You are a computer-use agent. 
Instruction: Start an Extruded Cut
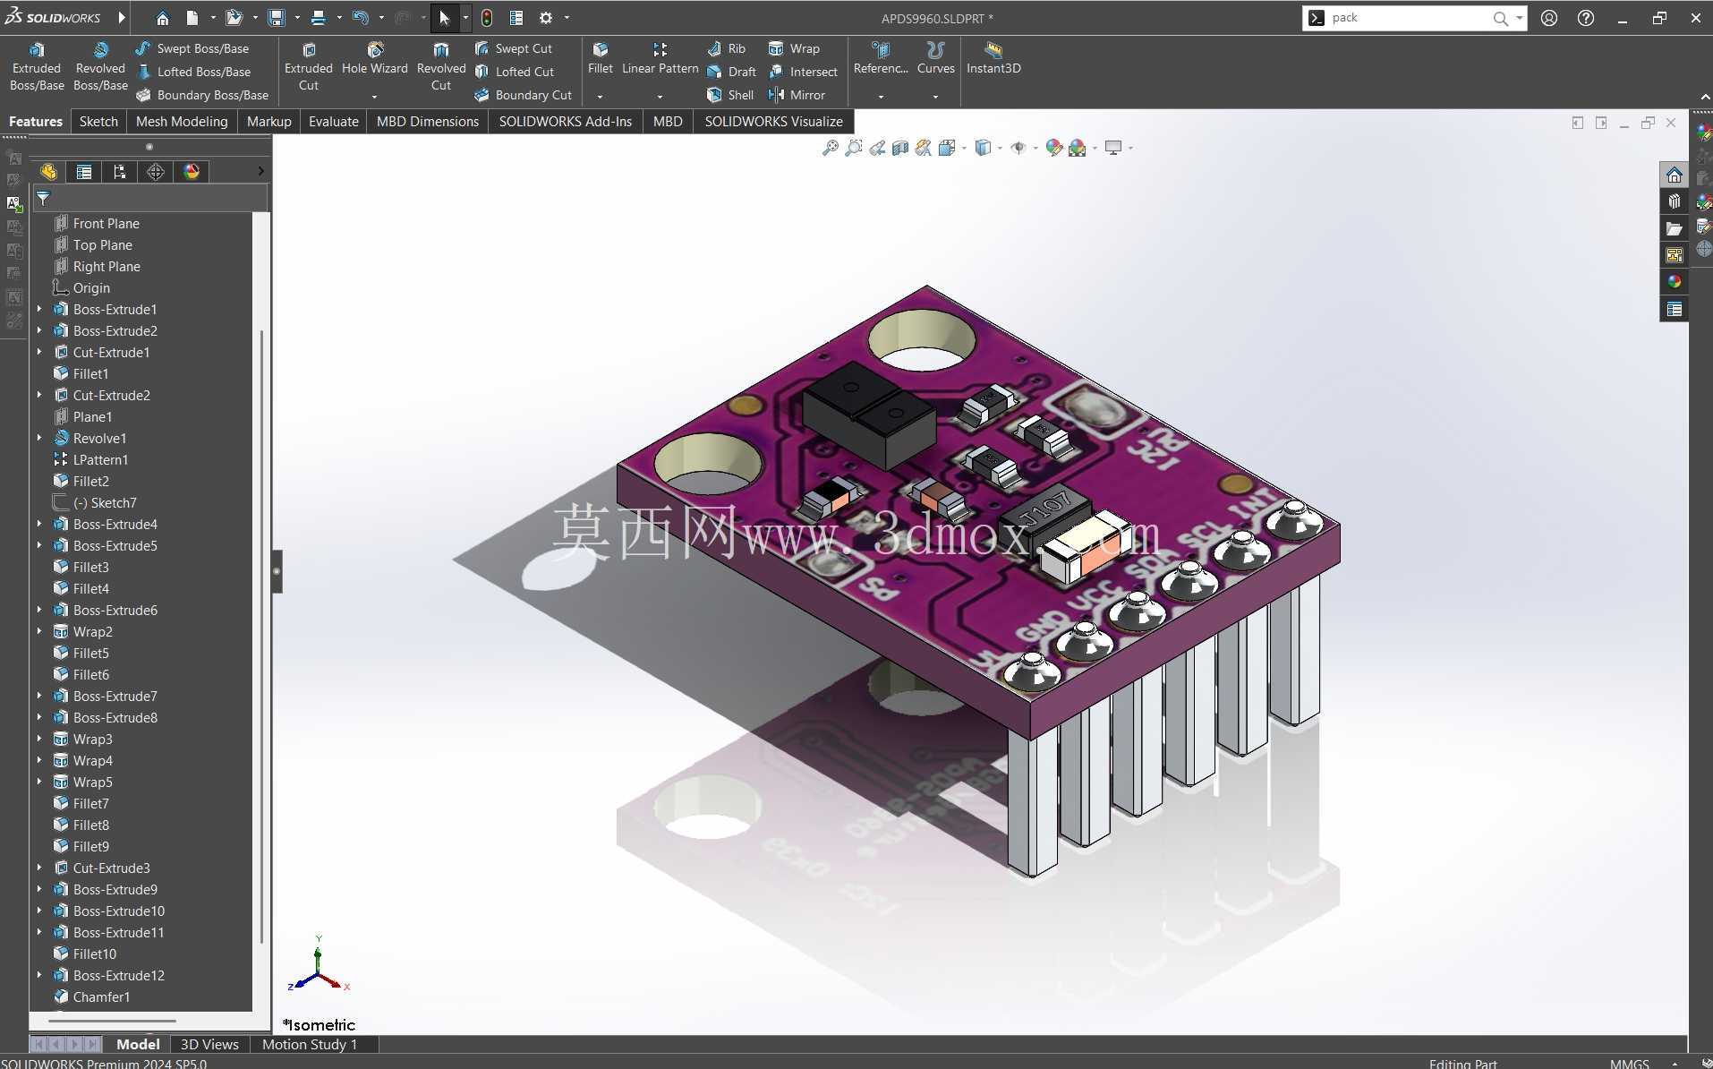(x=309, y=67)
